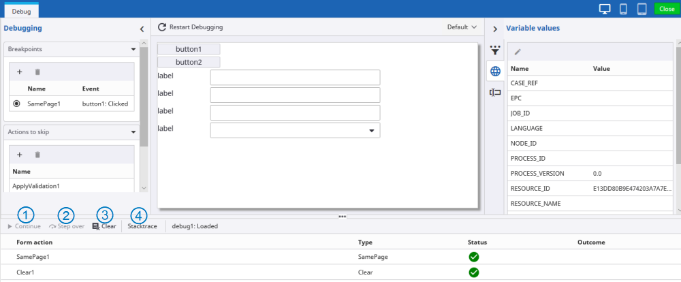
Task: Collapse the Debugging left panel
Action: pyautogui.click(x=142, y=29)
